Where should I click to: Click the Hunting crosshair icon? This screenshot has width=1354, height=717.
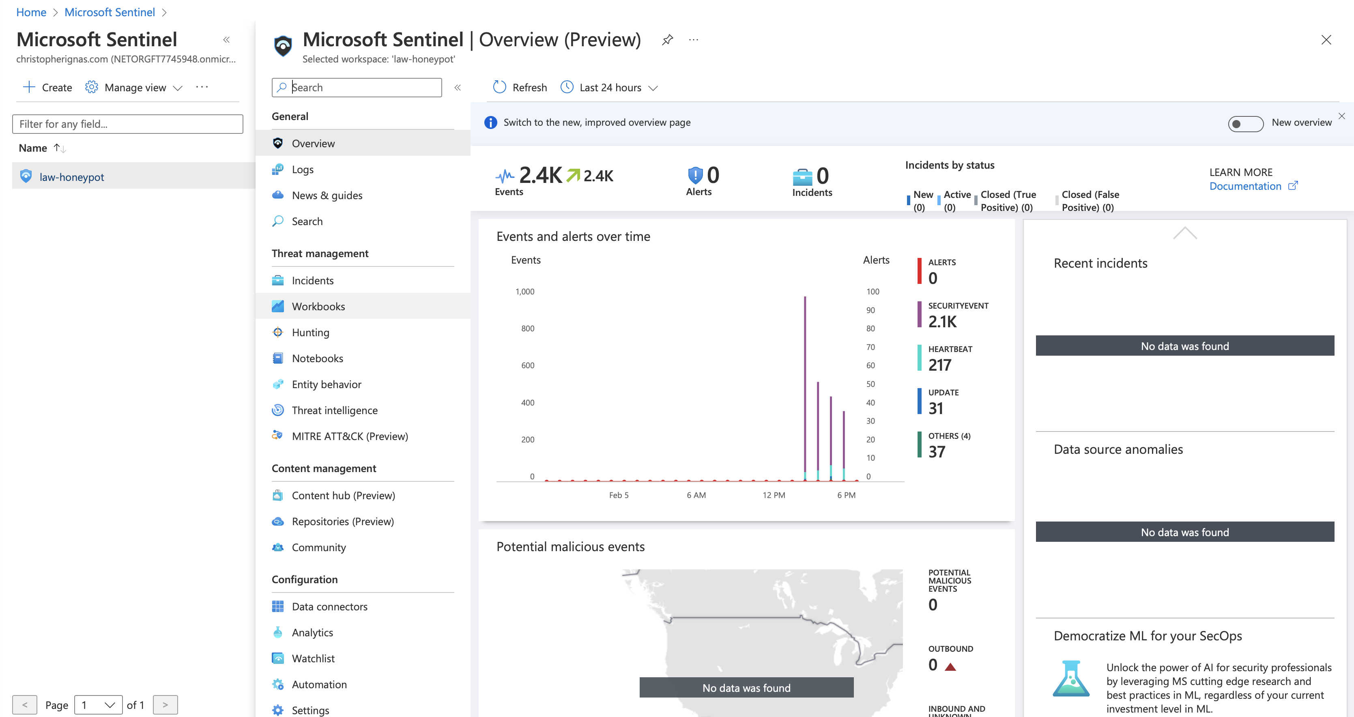coord(277,332)
